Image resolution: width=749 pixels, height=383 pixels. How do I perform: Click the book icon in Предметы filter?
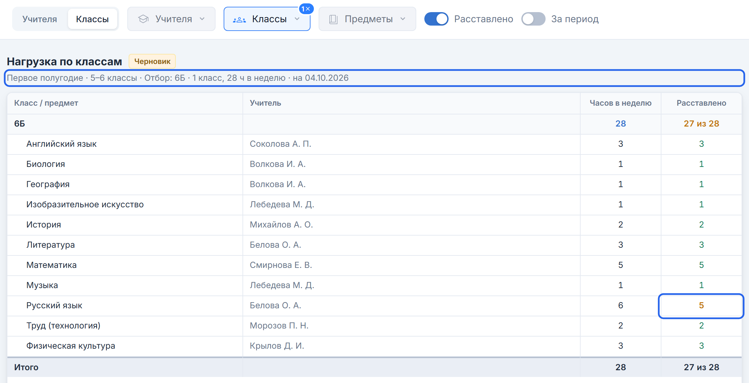[333, 19]
